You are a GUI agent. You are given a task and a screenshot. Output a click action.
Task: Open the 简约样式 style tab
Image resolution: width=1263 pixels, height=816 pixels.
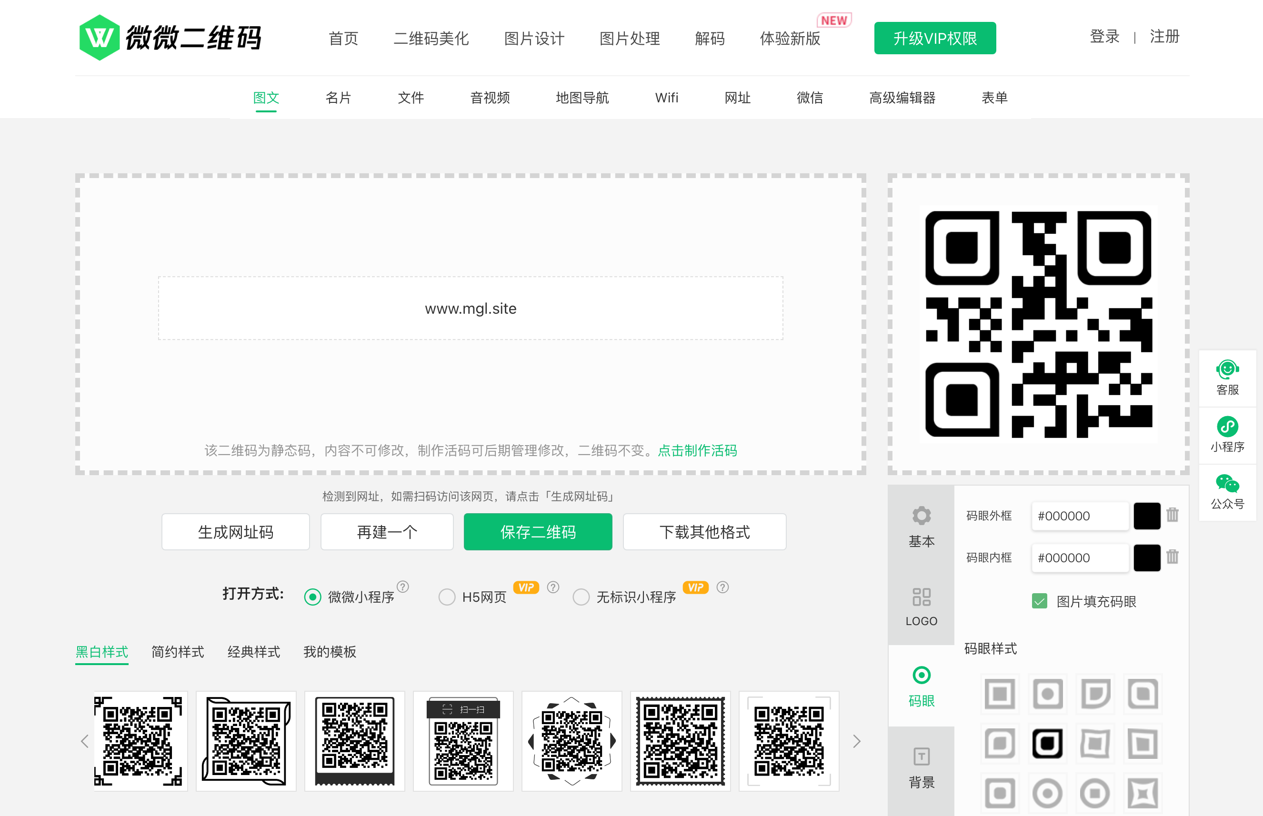click(x=177, y=652)
